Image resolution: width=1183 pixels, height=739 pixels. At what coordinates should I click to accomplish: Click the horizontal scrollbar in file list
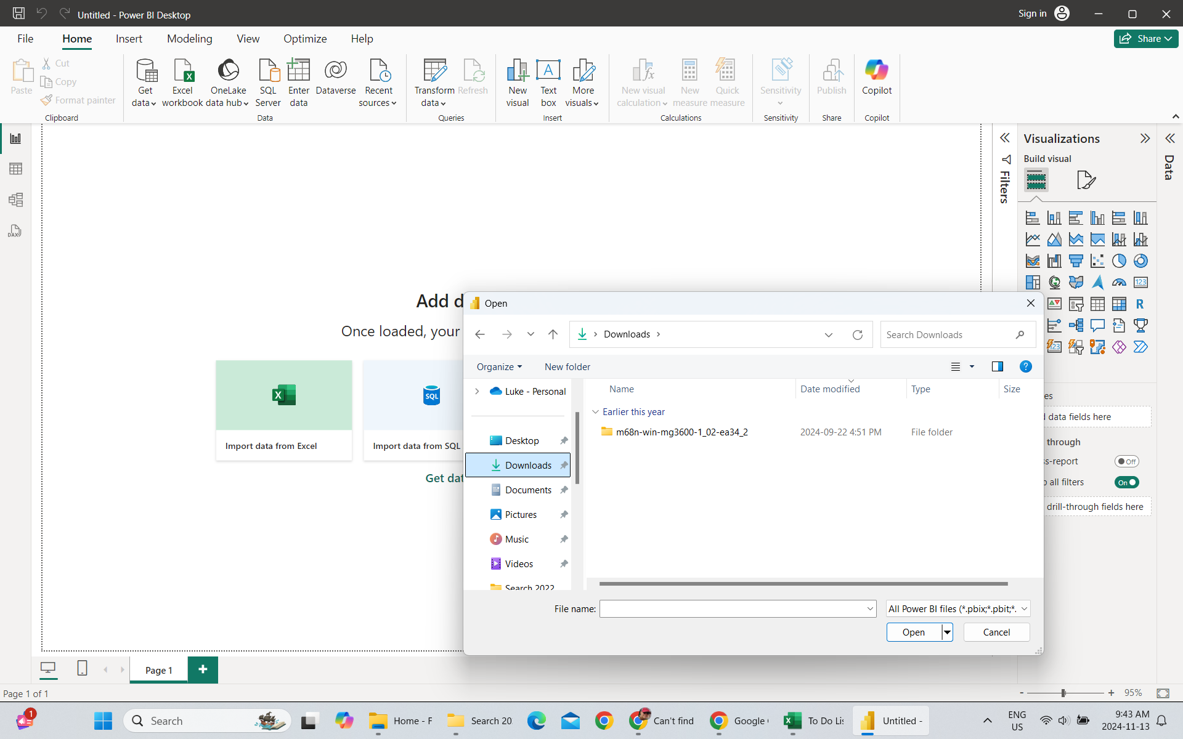803,583
